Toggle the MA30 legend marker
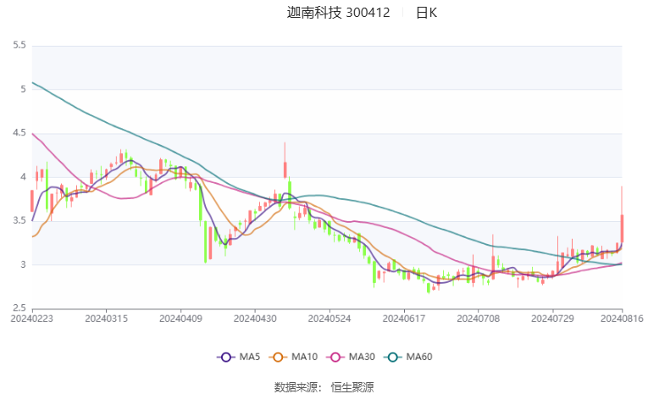The image size is (648, 394). [x=335, y=358]
